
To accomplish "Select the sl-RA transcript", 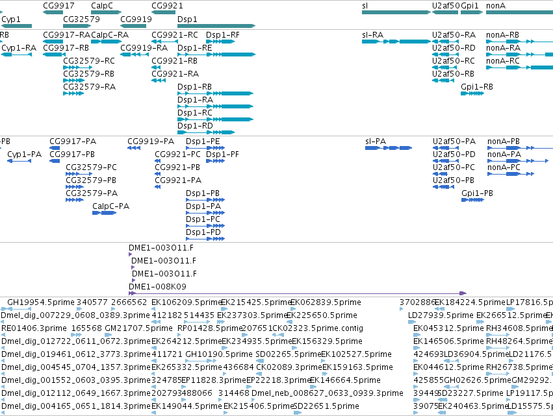I will 396,42.
